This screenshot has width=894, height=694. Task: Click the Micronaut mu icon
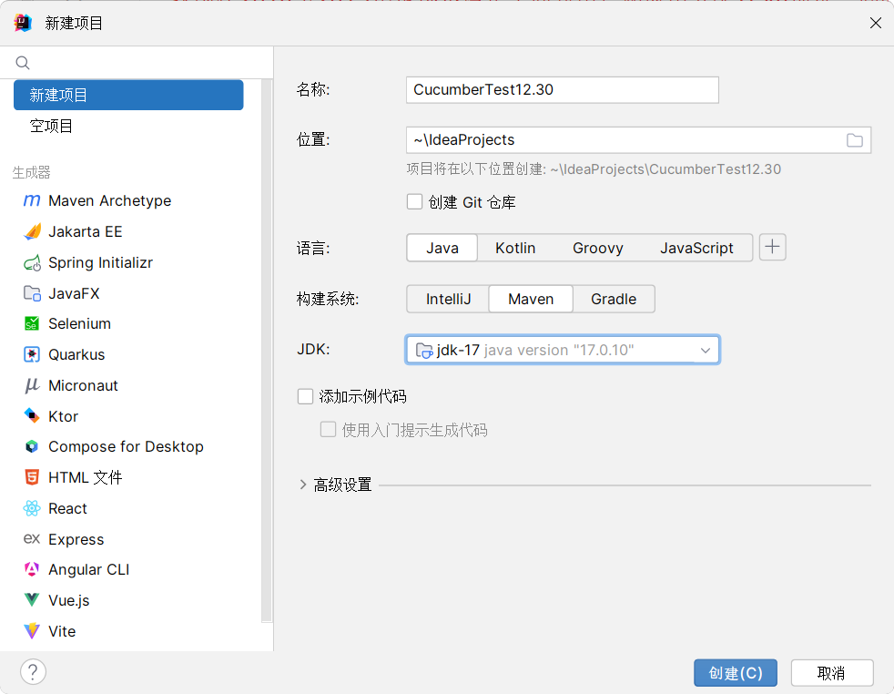click(x=32, y=385)
